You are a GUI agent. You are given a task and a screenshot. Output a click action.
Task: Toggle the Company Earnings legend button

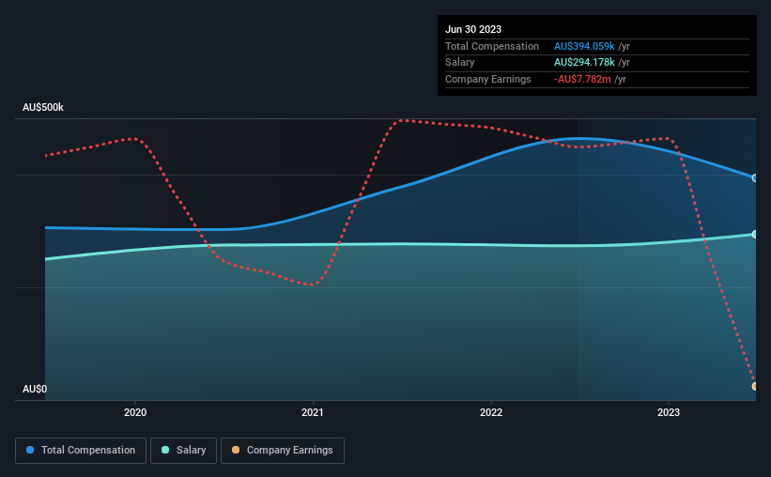click(283, 451)
